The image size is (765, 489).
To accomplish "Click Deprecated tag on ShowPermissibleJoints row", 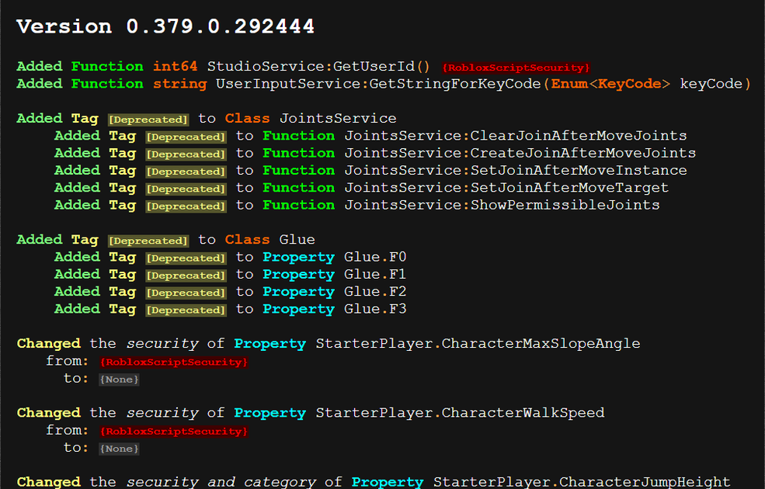I will point(186,206).
